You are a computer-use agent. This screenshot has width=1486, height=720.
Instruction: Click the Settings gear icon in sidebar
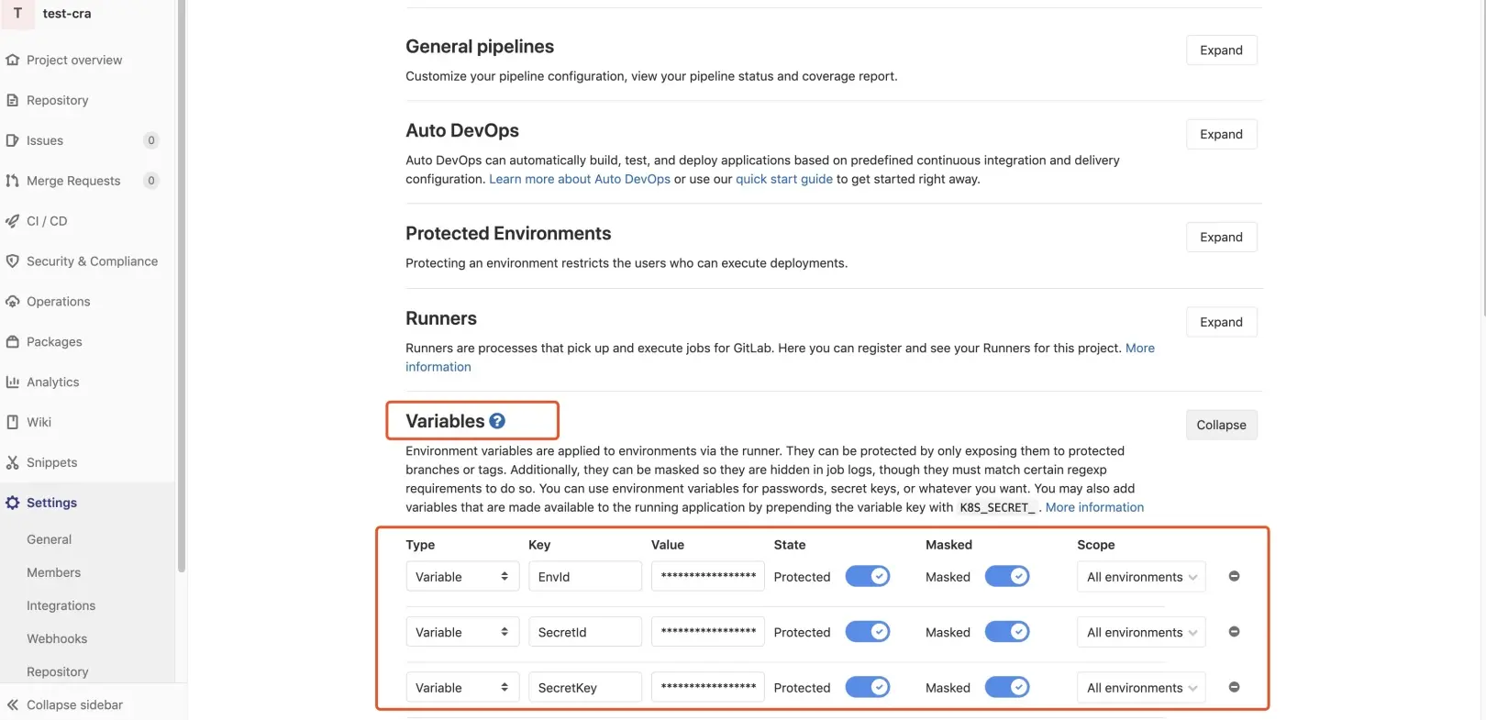(12, 503)
